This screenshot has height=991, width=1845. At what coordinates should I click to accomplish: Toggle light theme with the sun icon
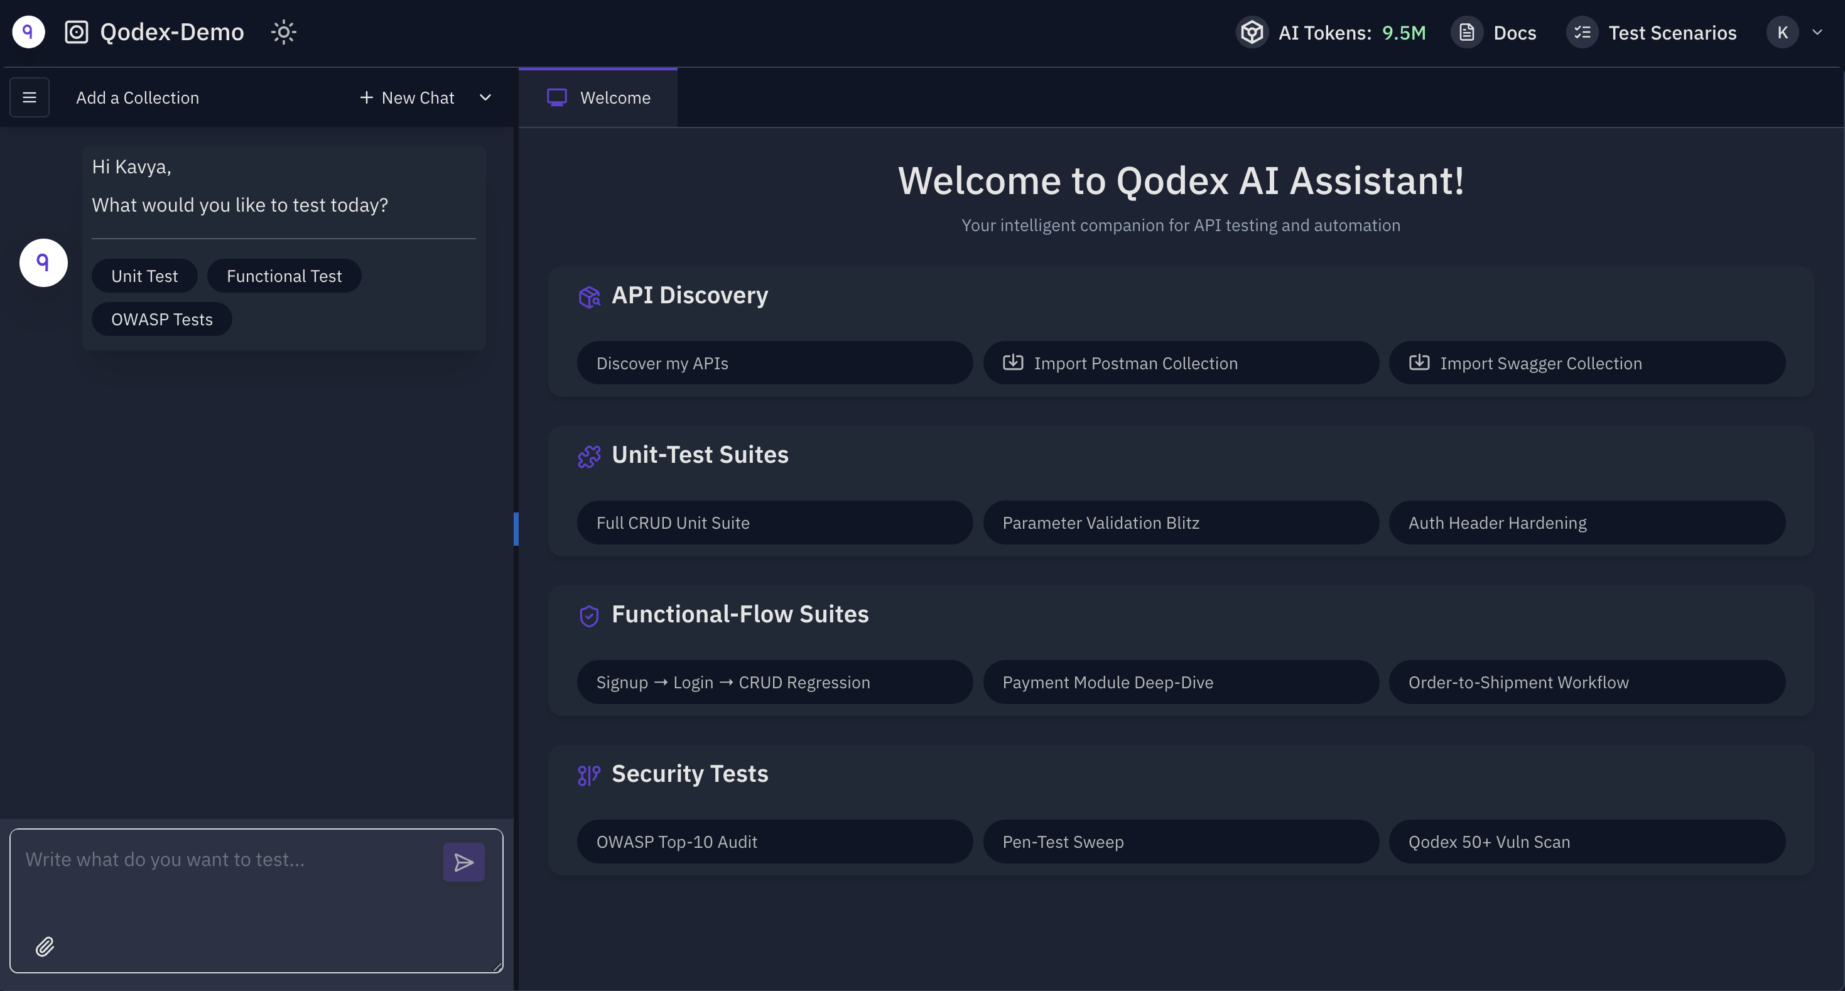click(284, 32)
